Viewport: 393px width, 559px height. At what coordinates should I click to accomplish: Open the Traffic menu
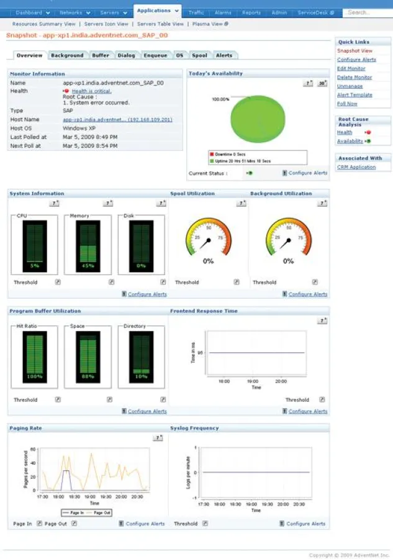click(196, 12)
